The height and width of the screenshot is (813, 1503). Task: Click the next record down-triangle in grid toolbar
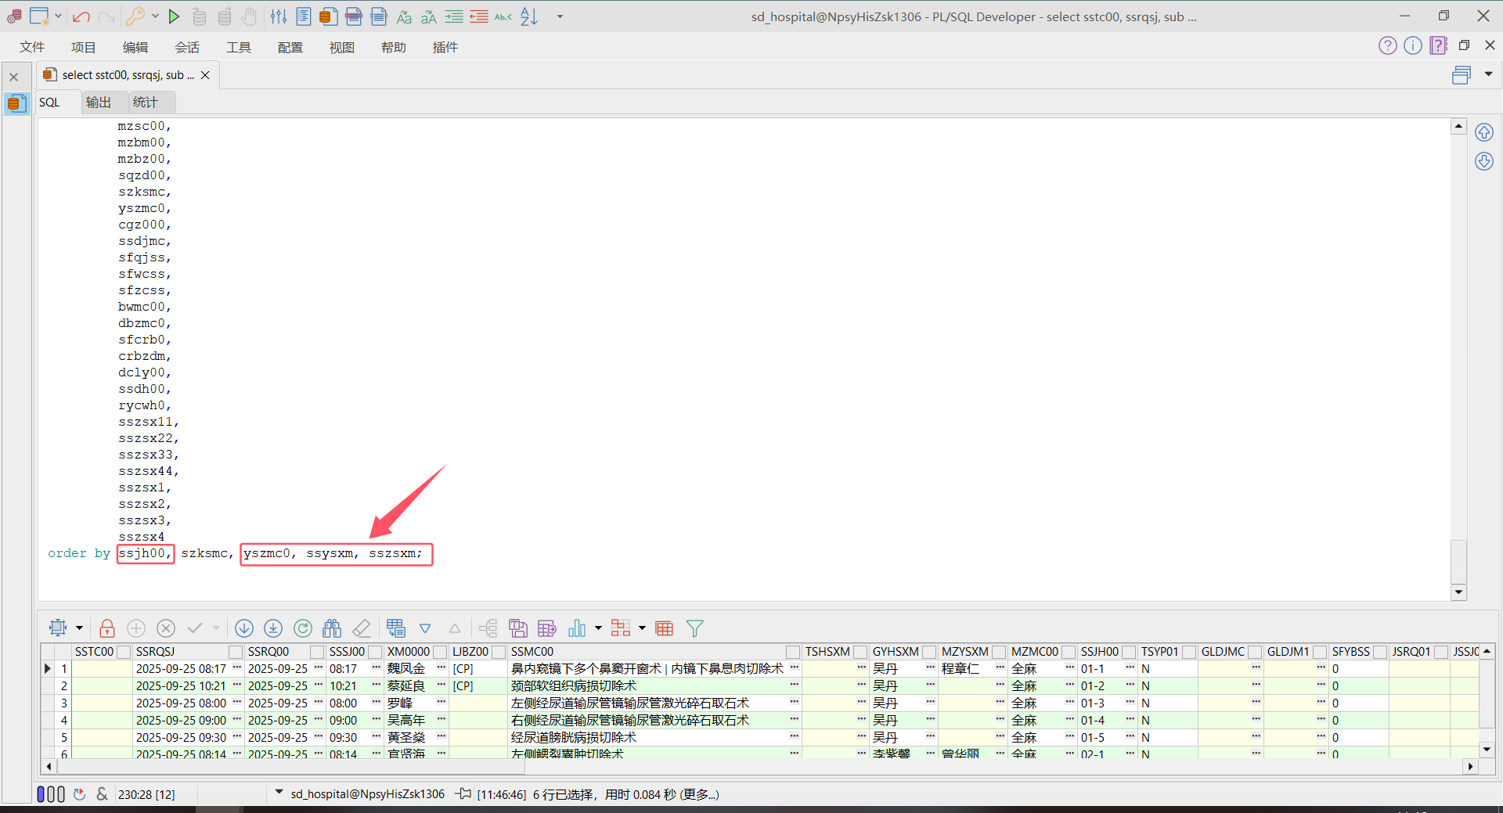425,628
